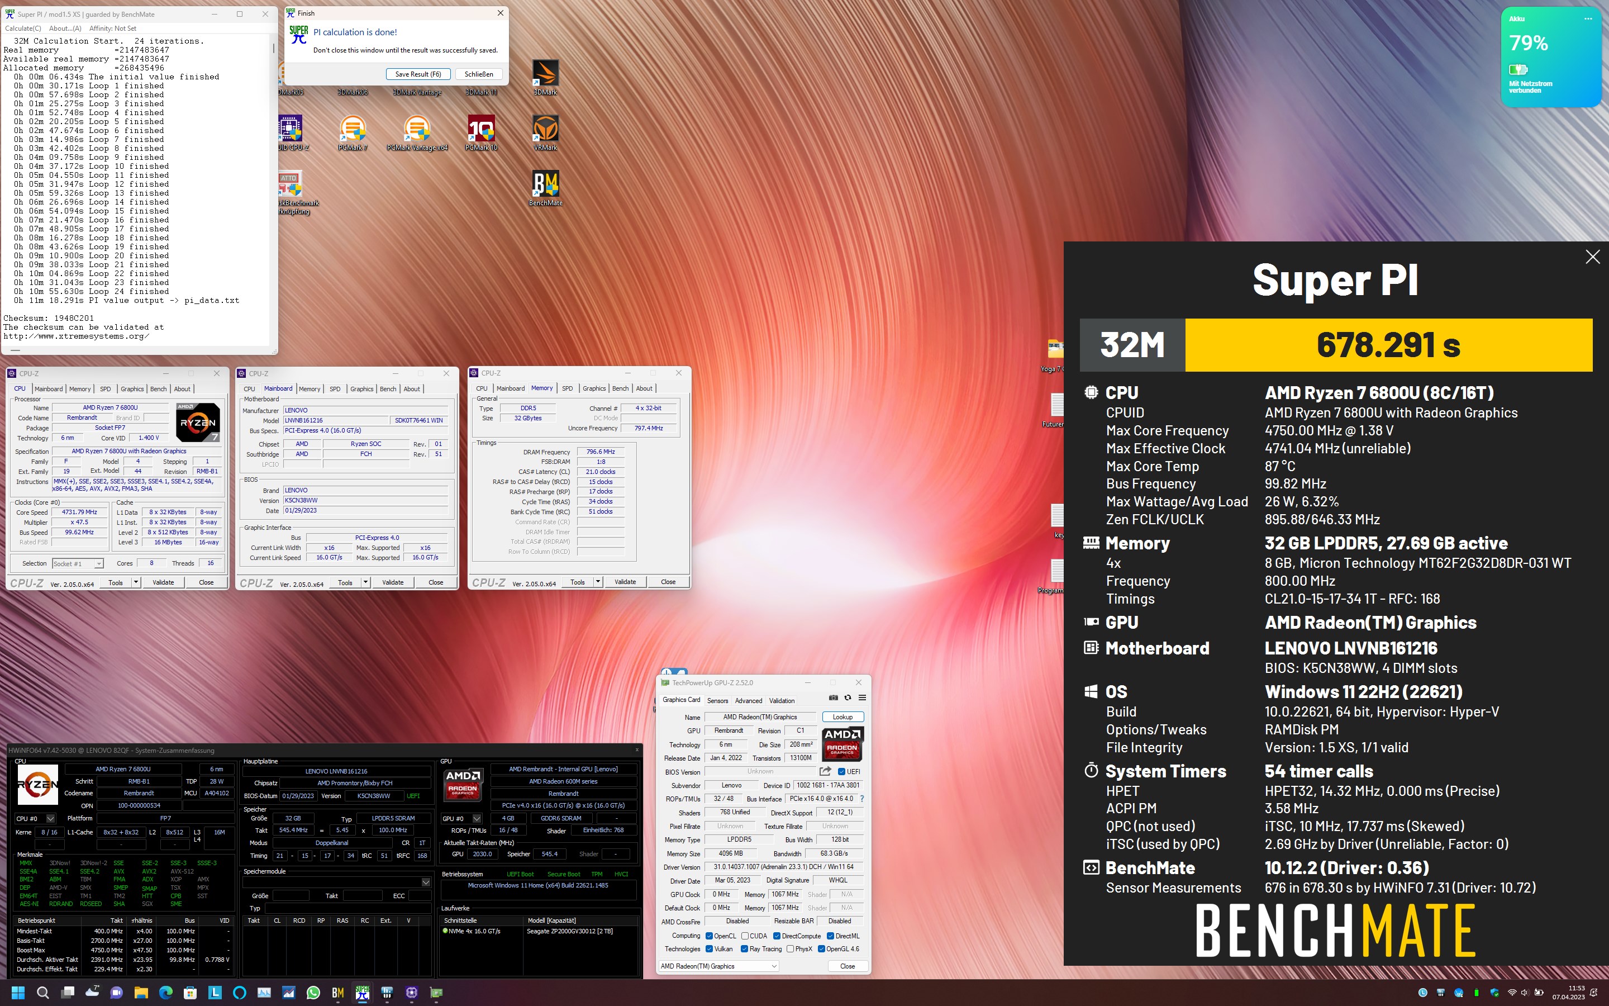Toggle Vulkan checkbox in GPU-Z
Screen dimensions: 1609x1006
pos(710,949)
